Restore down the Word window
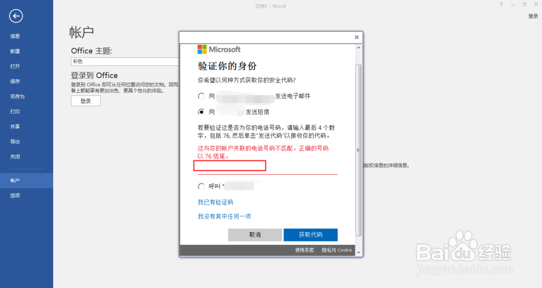Screen dimensions: 542x288 click(x=524, y=4)
